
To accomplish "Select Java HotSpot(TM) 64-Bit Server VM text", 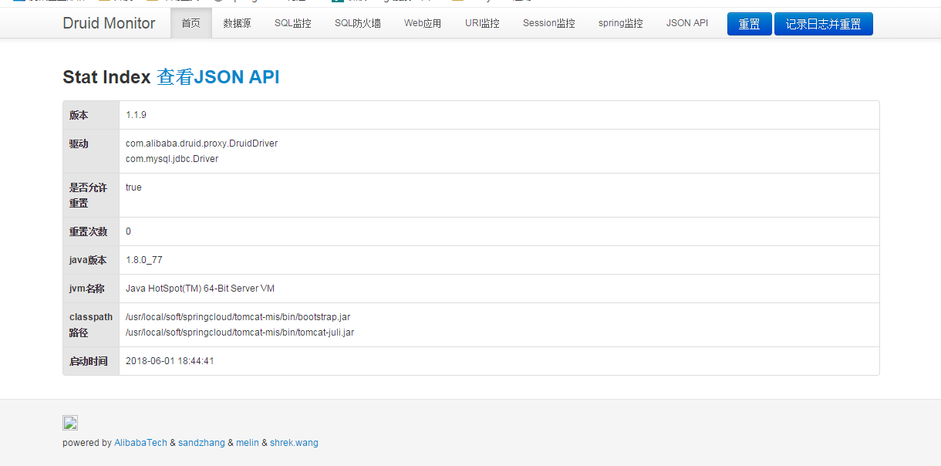I will [x=200, y=289].
